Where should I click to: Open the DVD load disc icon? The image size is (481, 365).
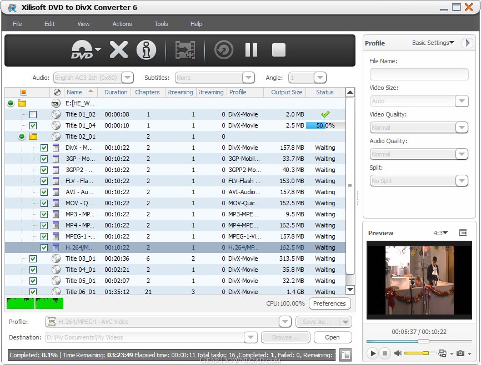point(82,50)
